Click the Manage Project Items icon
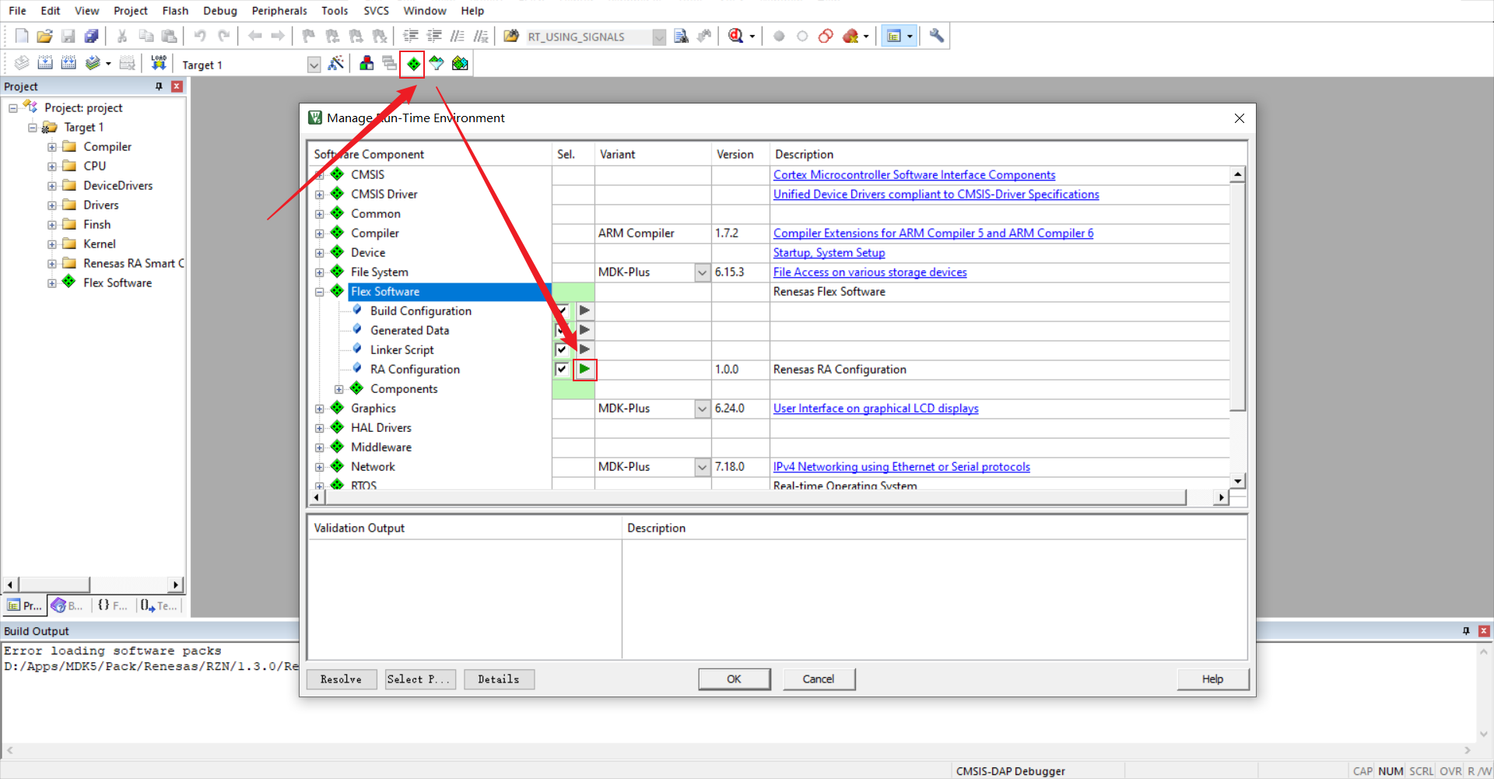The width and height of the screenshot is (1494, 779). click(366, 64)
